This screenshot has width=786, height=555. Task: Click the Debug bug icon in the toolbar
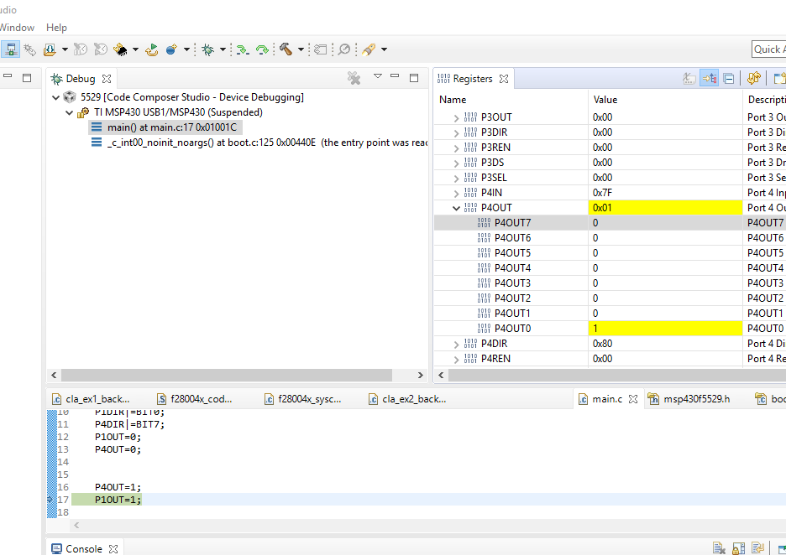click(207, 49)
